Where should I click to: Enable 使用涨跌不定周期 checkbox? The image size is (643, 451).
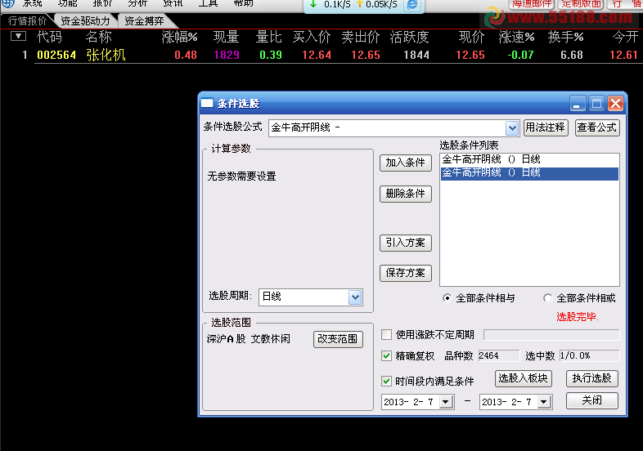coord(386,335)
